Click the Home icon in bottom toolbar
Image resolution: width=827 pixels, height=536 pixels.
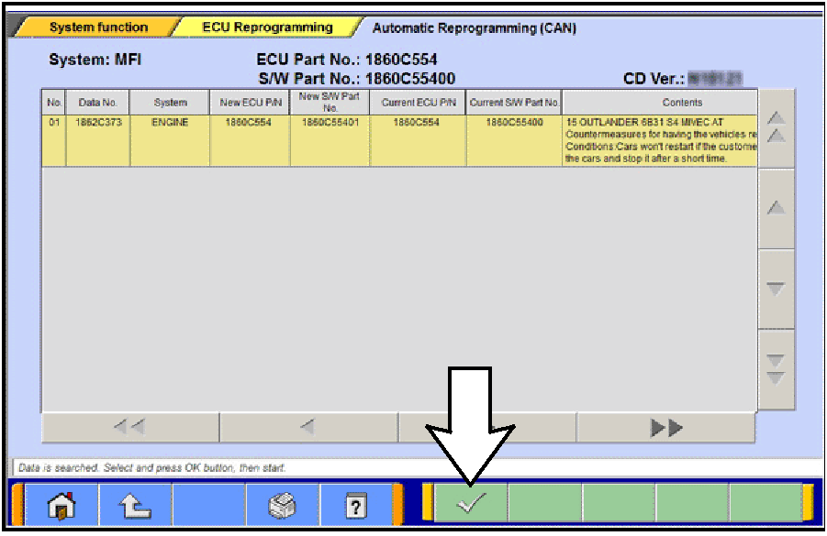tap(61, 504)
